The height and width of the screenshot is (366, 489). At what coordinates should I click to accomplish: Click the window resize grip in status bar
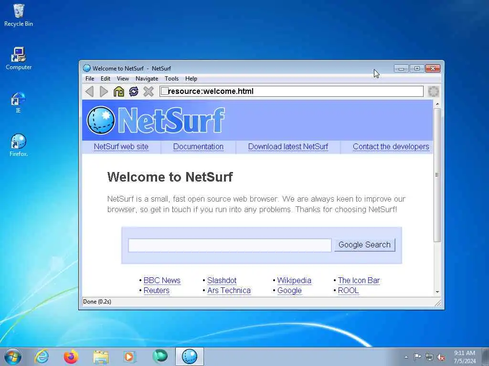pos(438,303)
